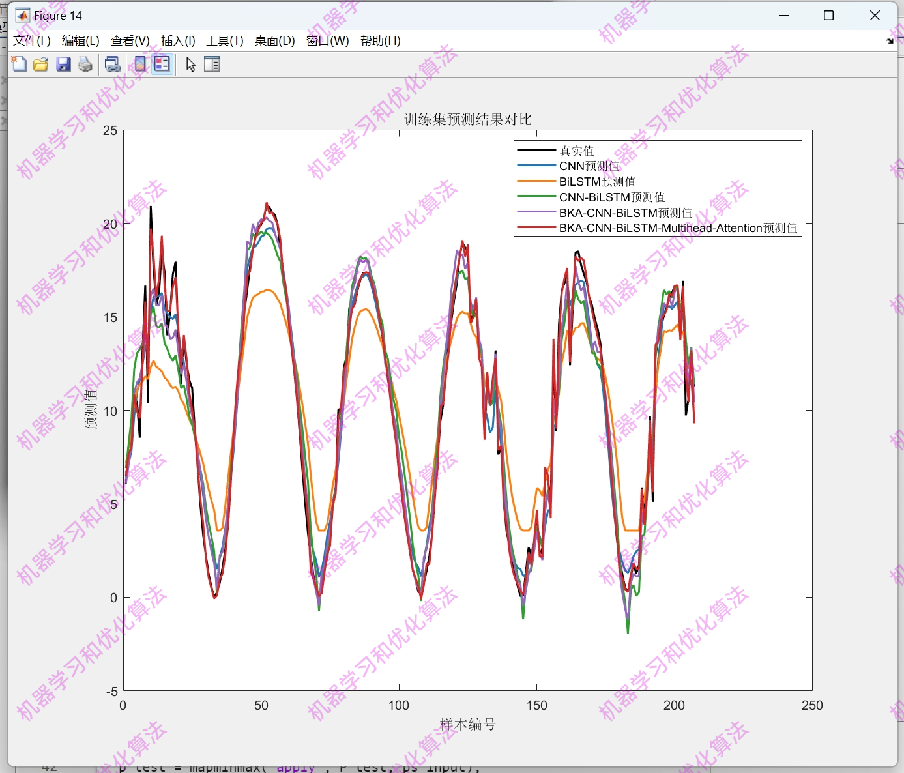904x773 pixels.
Task: Click the y-axis label 预测值
Action: [91, 409]
